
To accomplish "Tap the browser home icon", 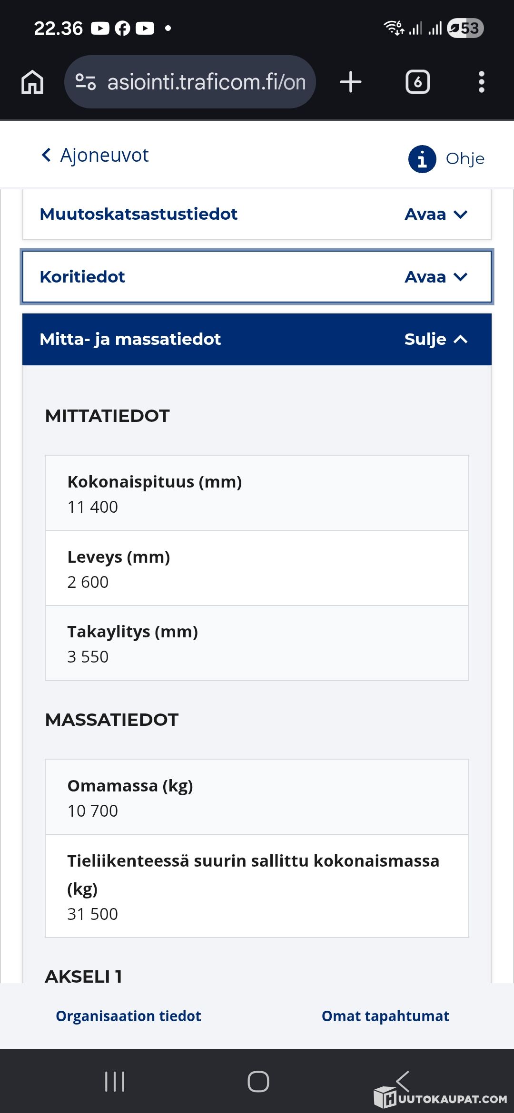I will (x=32, y=82).
